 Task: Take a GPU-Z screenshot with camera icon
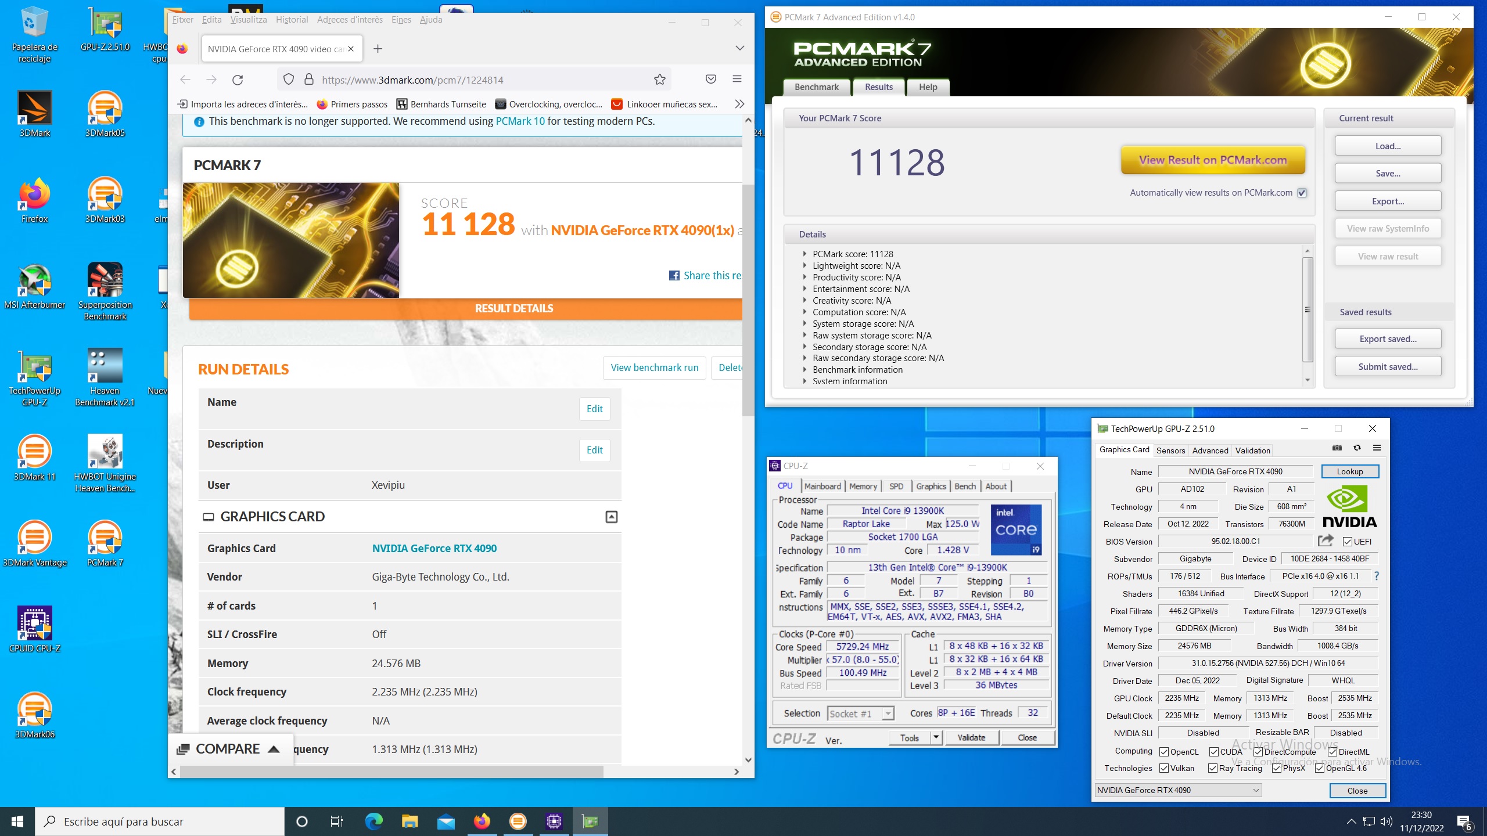click(1337, 448)
